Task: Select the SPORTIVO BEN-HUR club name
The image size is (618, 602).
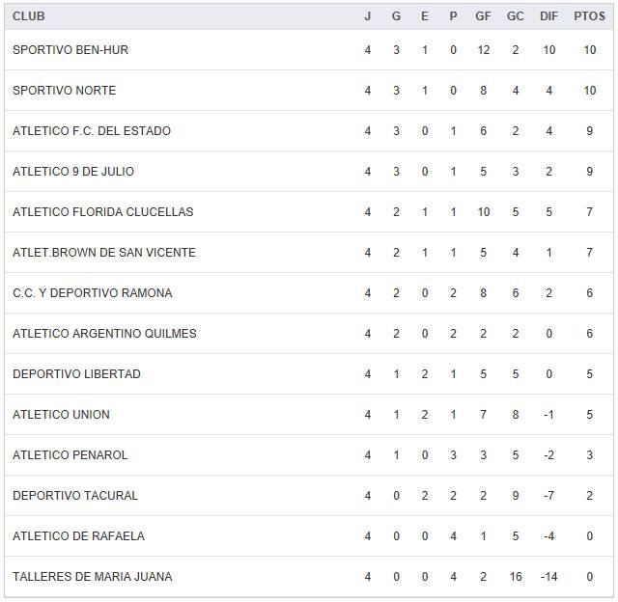Action: click(x=70, y=50)
